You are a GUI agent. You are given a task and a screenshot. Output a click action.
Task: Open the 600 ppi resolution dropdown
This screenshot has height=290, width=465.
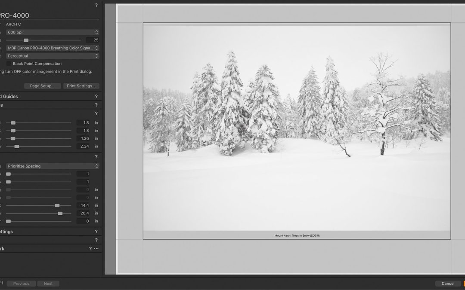[x=53, y=32]
